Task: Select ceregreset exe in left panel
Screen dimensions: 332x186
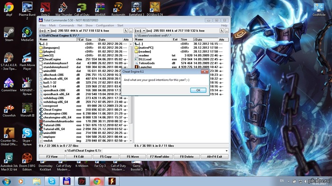Action: 83,106
